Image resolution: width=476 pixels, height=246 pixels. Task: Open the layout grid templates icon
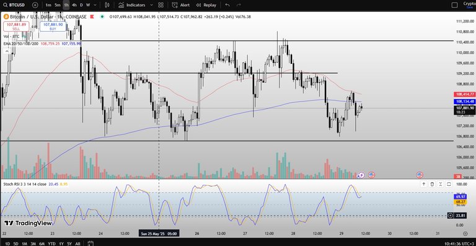click(x=161, y=5)
